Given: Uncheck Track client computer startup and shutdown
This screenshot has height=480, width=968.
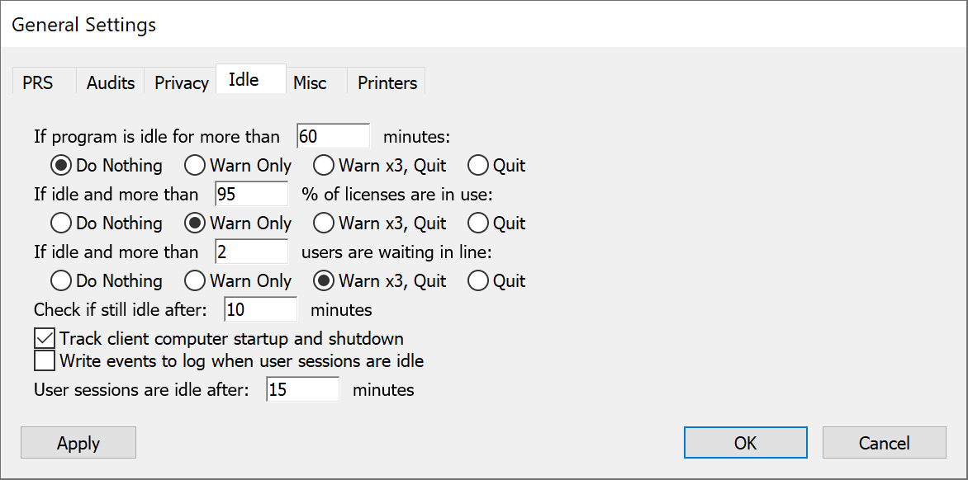Looking at the screenshot, I should click(x=45, y=339).
